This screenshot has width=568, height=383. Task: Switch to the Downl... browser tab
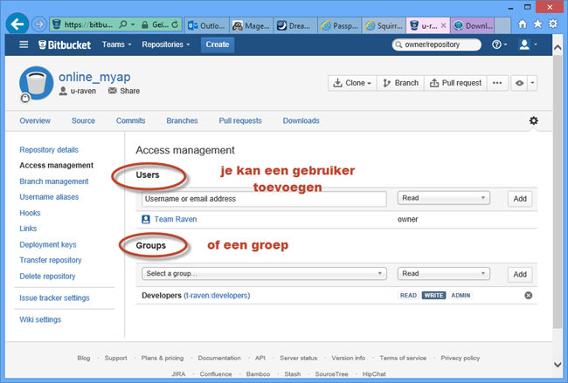[473, 25]
